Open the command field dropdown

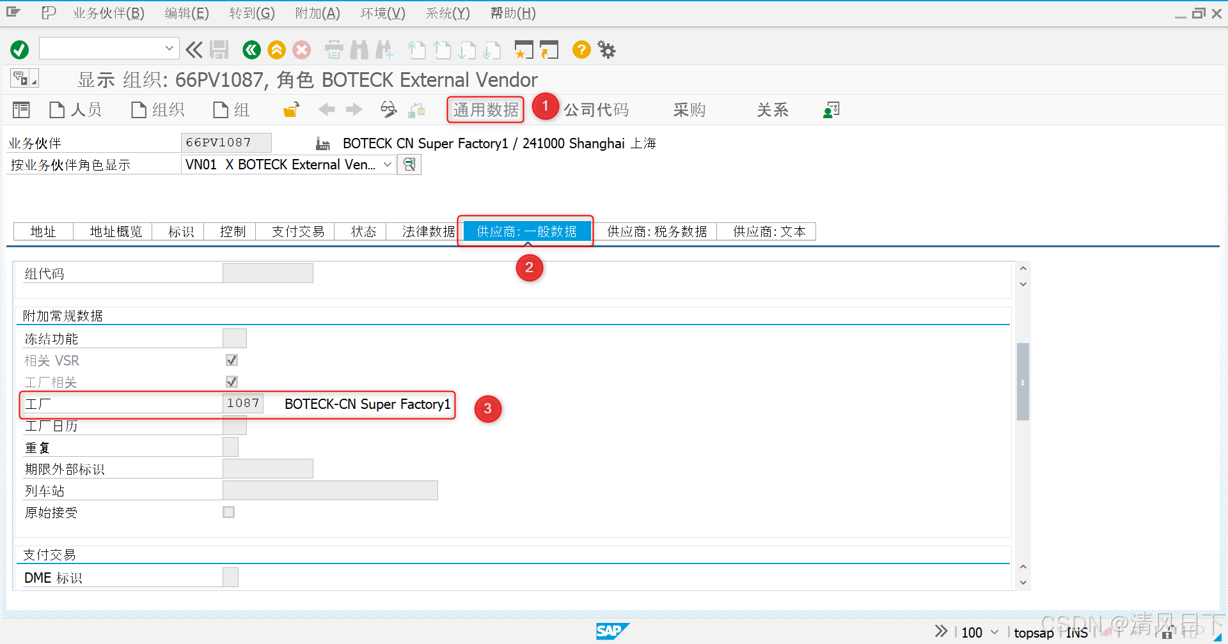(x=169, y=48)
